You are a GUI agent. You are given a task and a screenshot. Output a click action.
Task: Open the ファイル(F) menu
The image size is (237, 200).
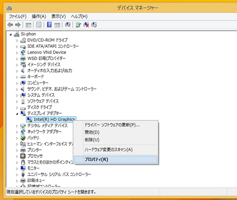tap(17, 16)
